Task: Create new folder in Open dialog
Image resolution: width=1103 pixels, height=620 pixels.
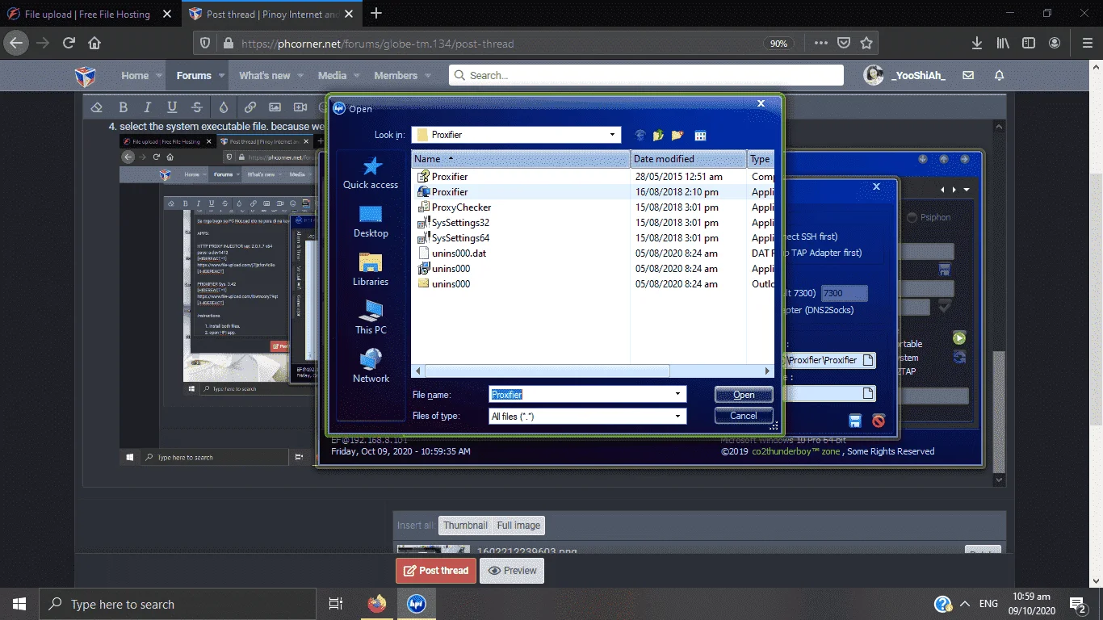Action: pos(677,135)
